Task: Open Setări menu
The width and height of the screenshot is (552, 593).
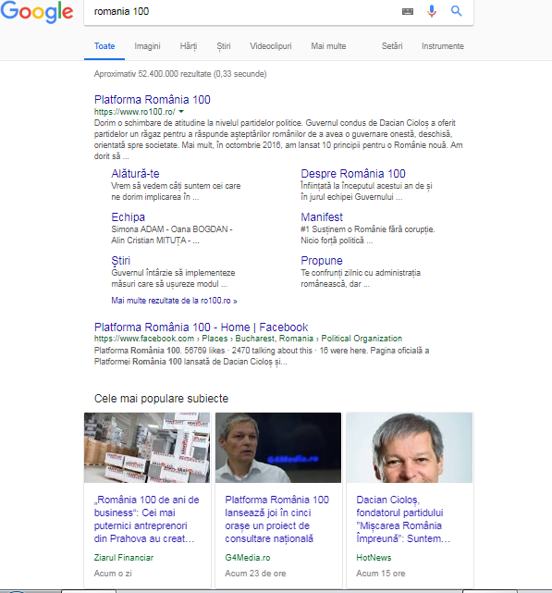Action: pyautogui.click(x=392, y=46)
